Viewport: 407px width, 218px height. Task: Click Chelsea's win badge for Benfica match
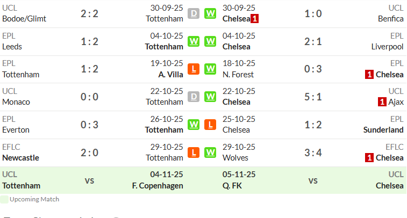click(x=210, y=13)
